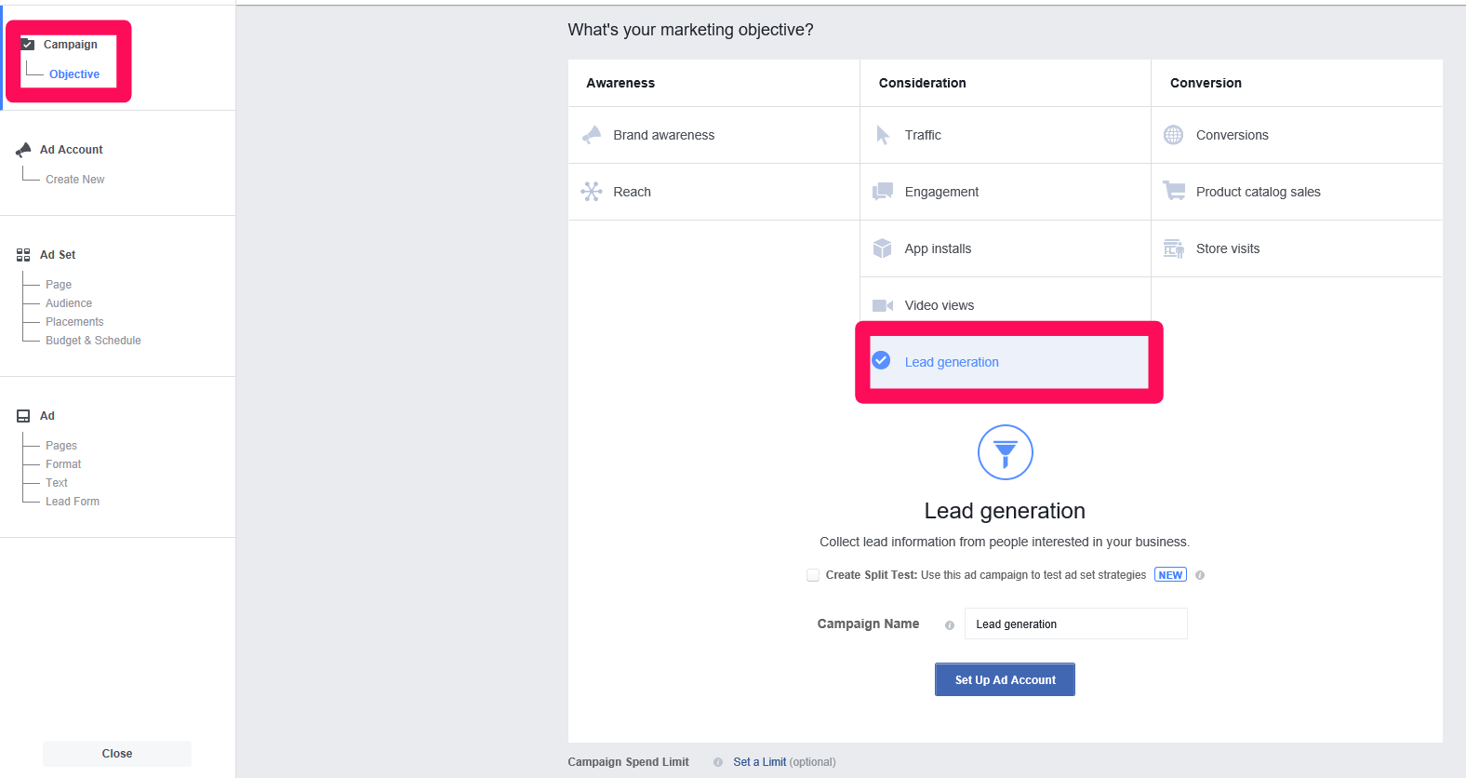Go to Audience step in sidebar
This screenshot has height=778, width=1466.
69,303
